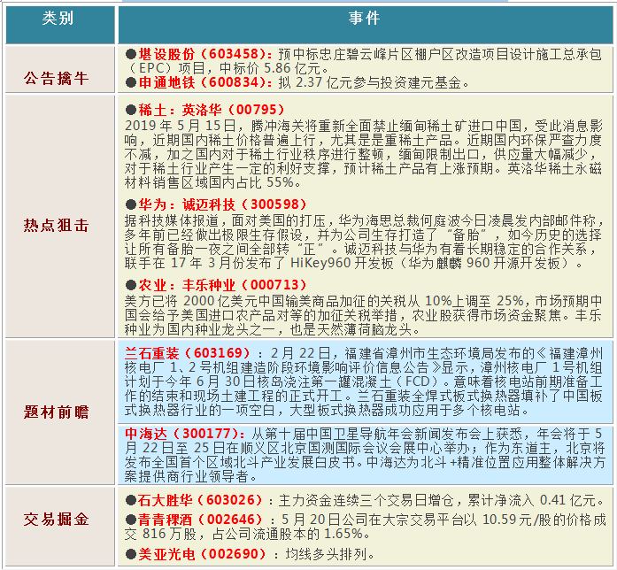Click text 拟 2.37 亿元参与投资建元基金

(369, 82)
